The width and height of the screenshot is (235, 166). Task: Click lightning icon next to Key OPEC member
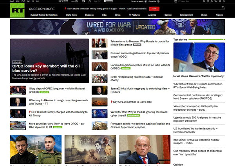pyautogui.click(x=111, y=102)
